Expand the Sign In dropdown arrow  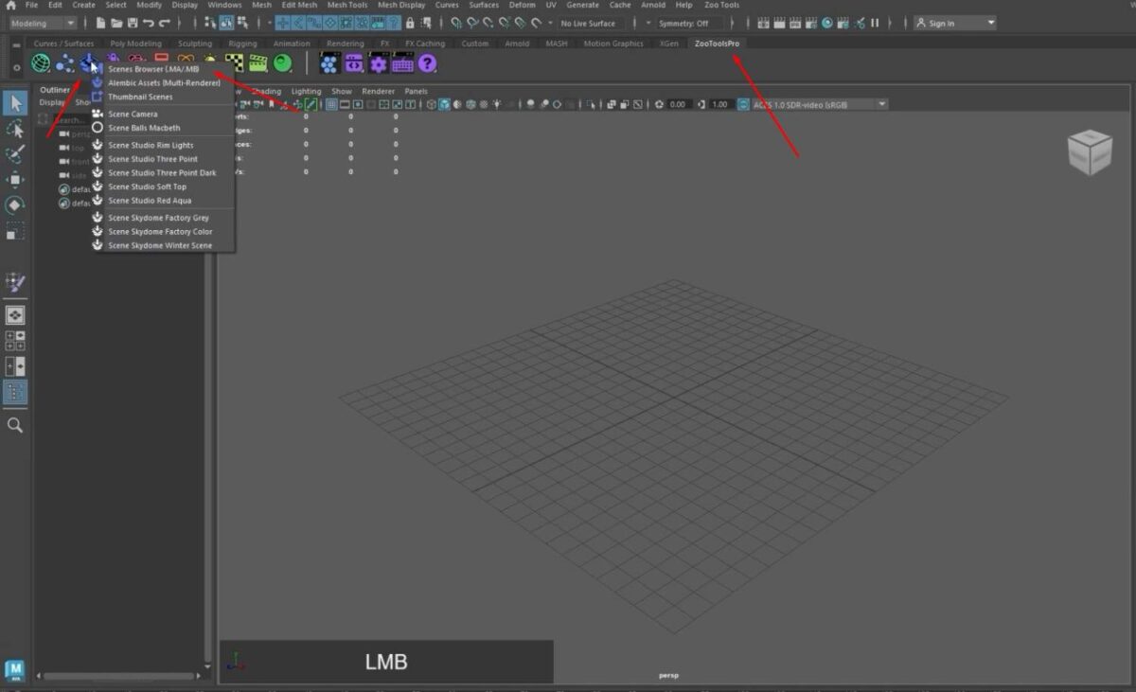click(990, 23)
